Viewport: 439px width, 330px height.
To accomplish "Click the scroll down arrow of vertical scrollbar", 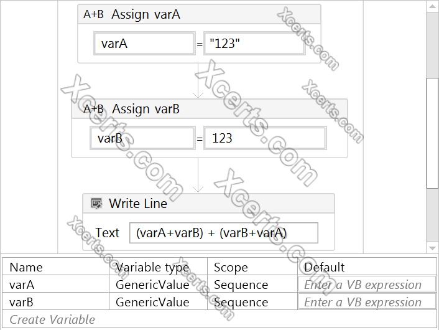I will click(432, 248).
